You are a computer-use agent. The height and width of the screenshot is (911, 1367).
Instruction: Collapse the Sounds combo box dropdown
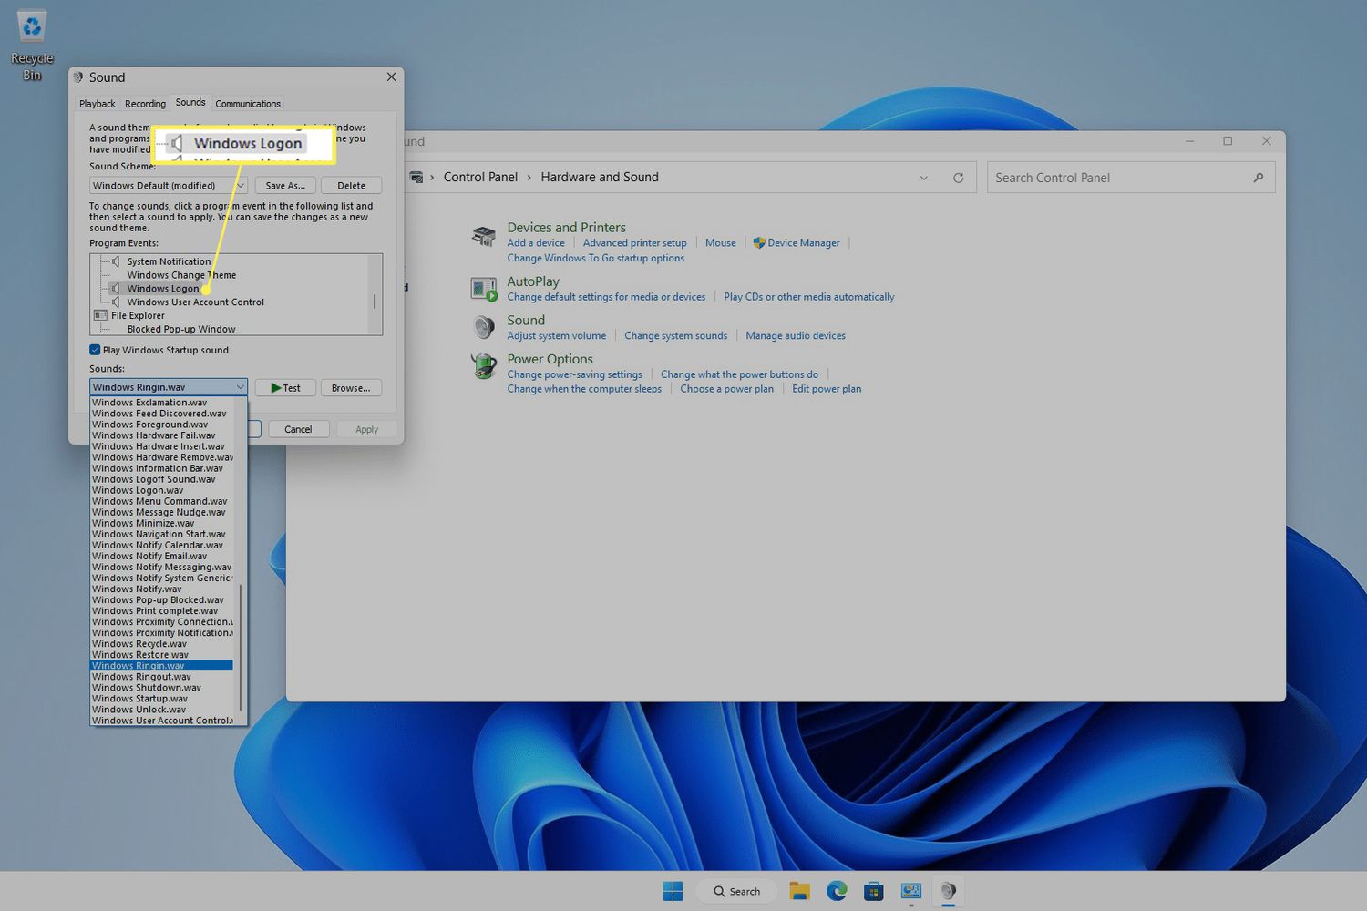tap(240, 387)
